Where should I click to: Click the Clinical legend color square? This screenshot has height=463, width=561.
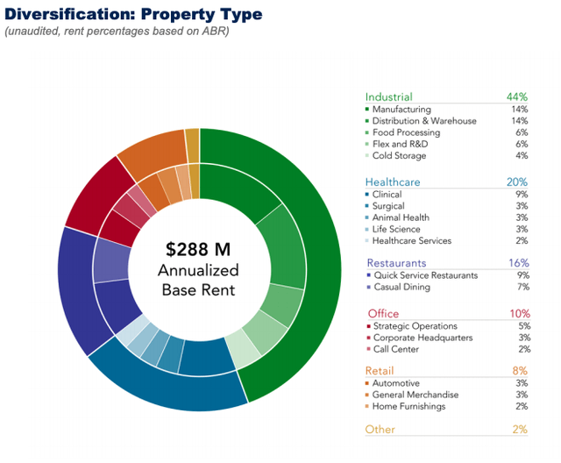[367, 195]
